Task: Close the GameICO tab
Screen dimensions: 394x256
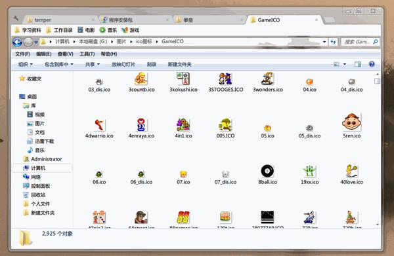Action: point(317,20)
